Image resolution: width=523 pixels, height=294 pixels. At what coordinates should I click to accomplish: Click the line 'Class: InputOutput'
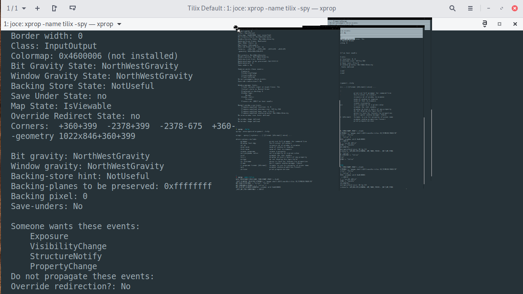click(54, 46)
